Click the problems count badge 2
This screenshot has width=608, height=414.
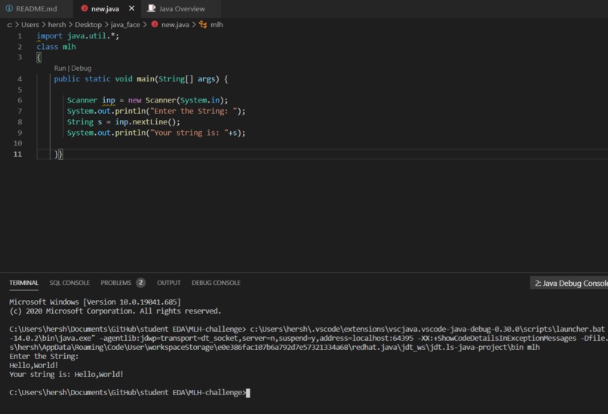click(x=141, y=283)
